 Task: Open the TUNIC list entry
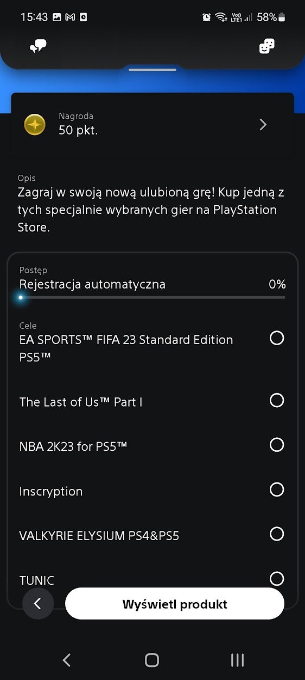click(x=152, y=580)
